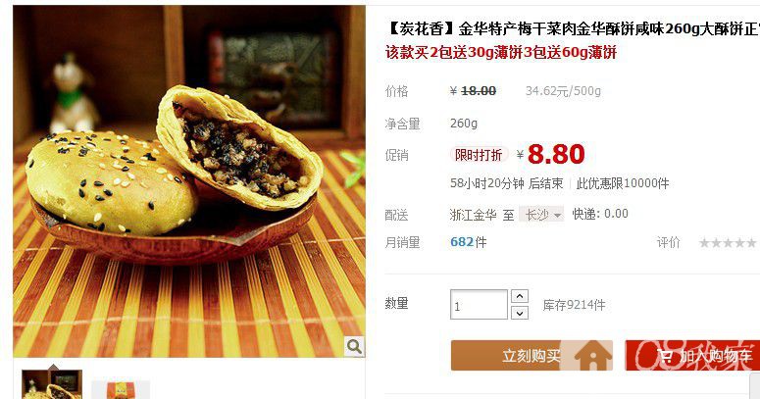This screenshot has height=399, width=760.
Task: Click the shopping cart icon on red button
Action: [665, 356]
